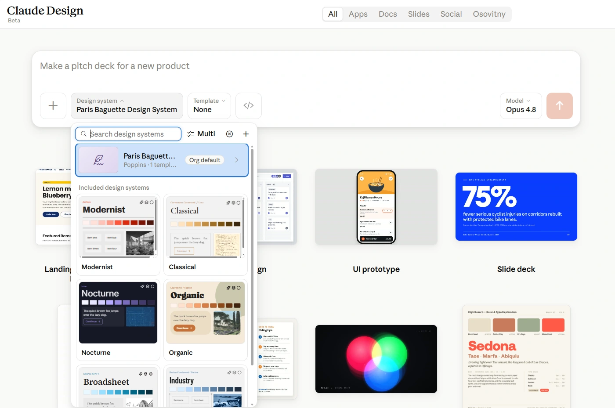Click the magnifier icon in design system search
Viewport: 615px width, 408px height.
[83, 134]
